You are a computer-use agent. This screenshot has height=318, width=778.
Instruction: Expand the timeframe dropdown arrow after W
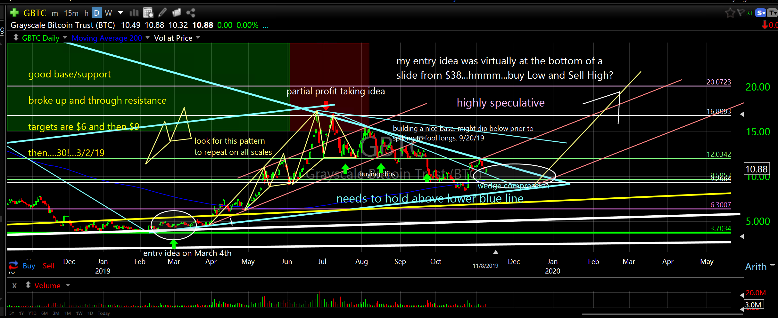point(120,13)
